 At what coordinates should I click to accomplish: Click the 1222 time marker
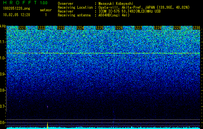[x=41, y=28]
